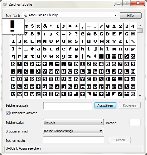Viewport: 147px width, 155px height.
Task: Select the inverse-video lowercase b character
Action: tap(13, 87)
